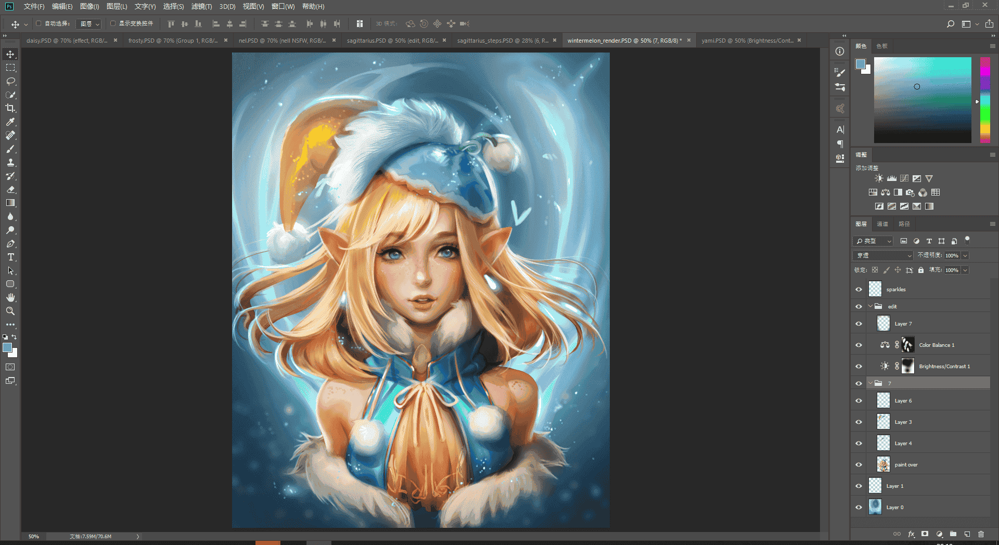Choose the Eraser tool
The image size is (999, 545).
(x=10, y=189)
